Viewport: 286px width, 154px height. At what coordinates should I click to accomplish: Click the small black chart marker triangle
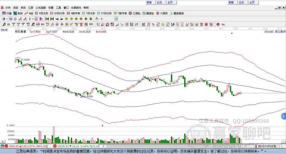[232, 33]
